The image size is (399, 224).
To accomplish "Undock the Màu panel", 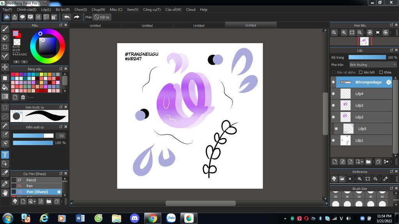I will coord(61,25).
